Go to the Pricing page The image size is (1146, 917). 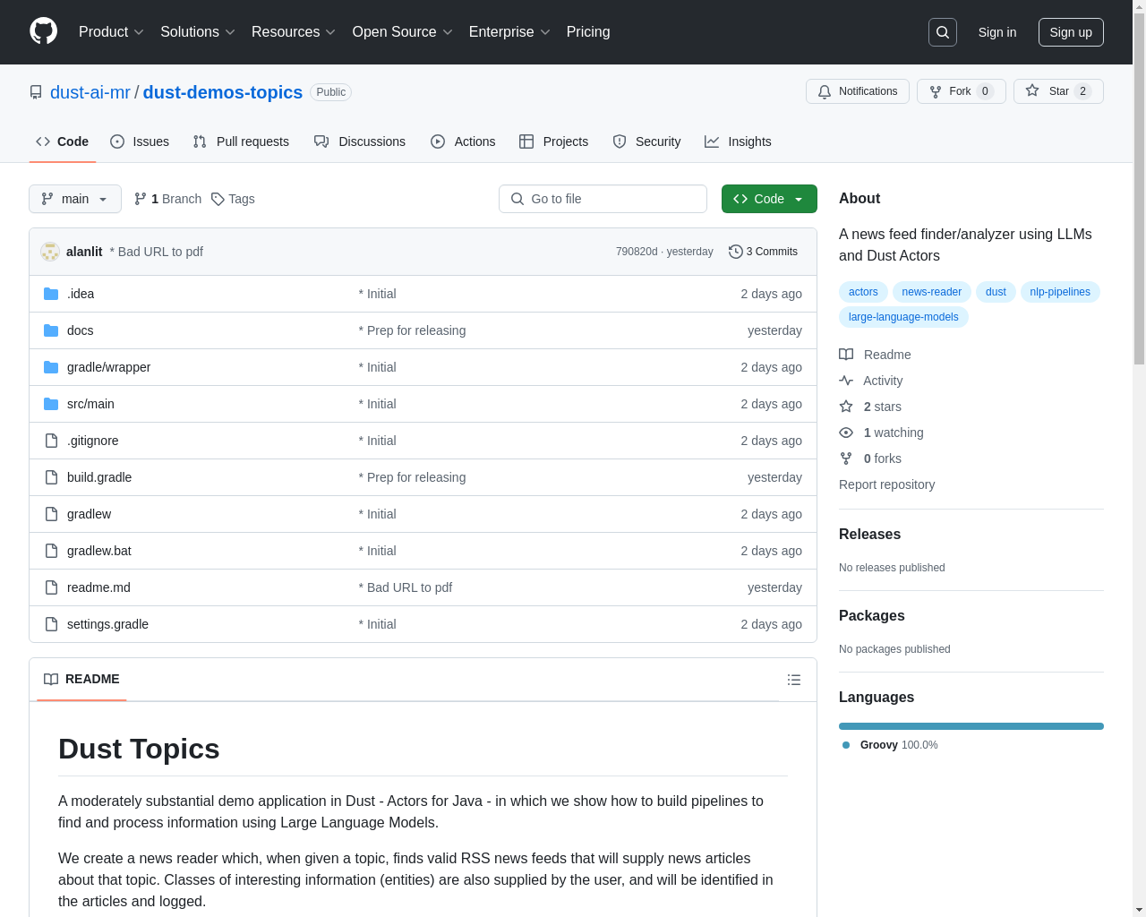point(588,32)
